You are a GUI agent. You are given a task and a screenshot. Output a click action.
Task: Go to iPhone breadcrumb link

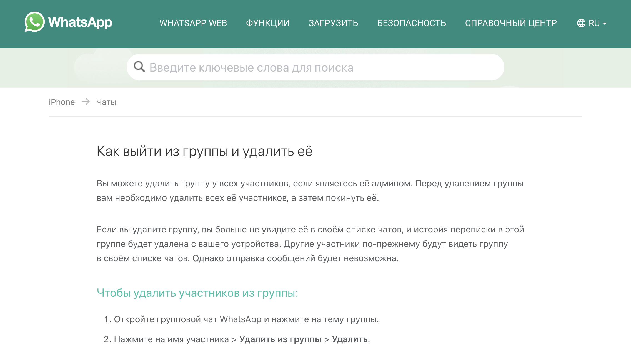pos(62,102)
